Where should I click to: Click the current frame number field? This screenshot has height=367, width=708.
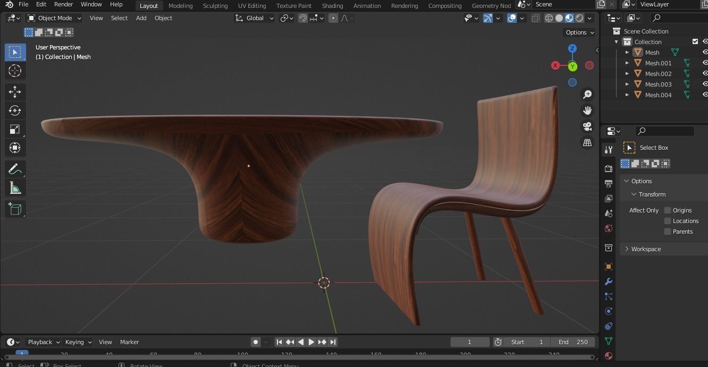(470, 342)
